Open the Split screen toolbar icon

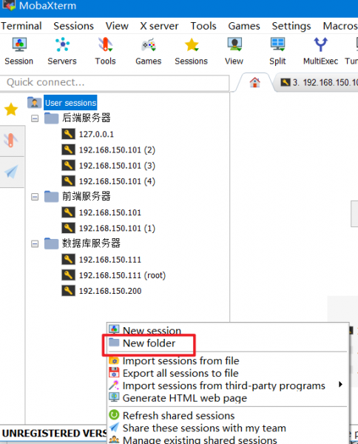pos(277,44)
